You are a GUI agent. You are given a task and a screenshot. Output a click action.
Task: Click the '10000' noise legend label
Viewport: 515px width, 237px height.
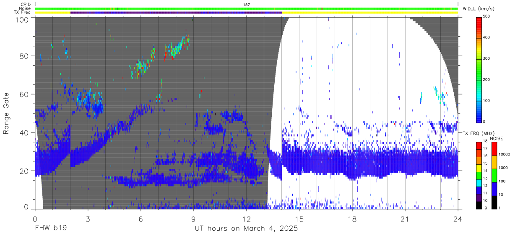(x=504, y=154)
